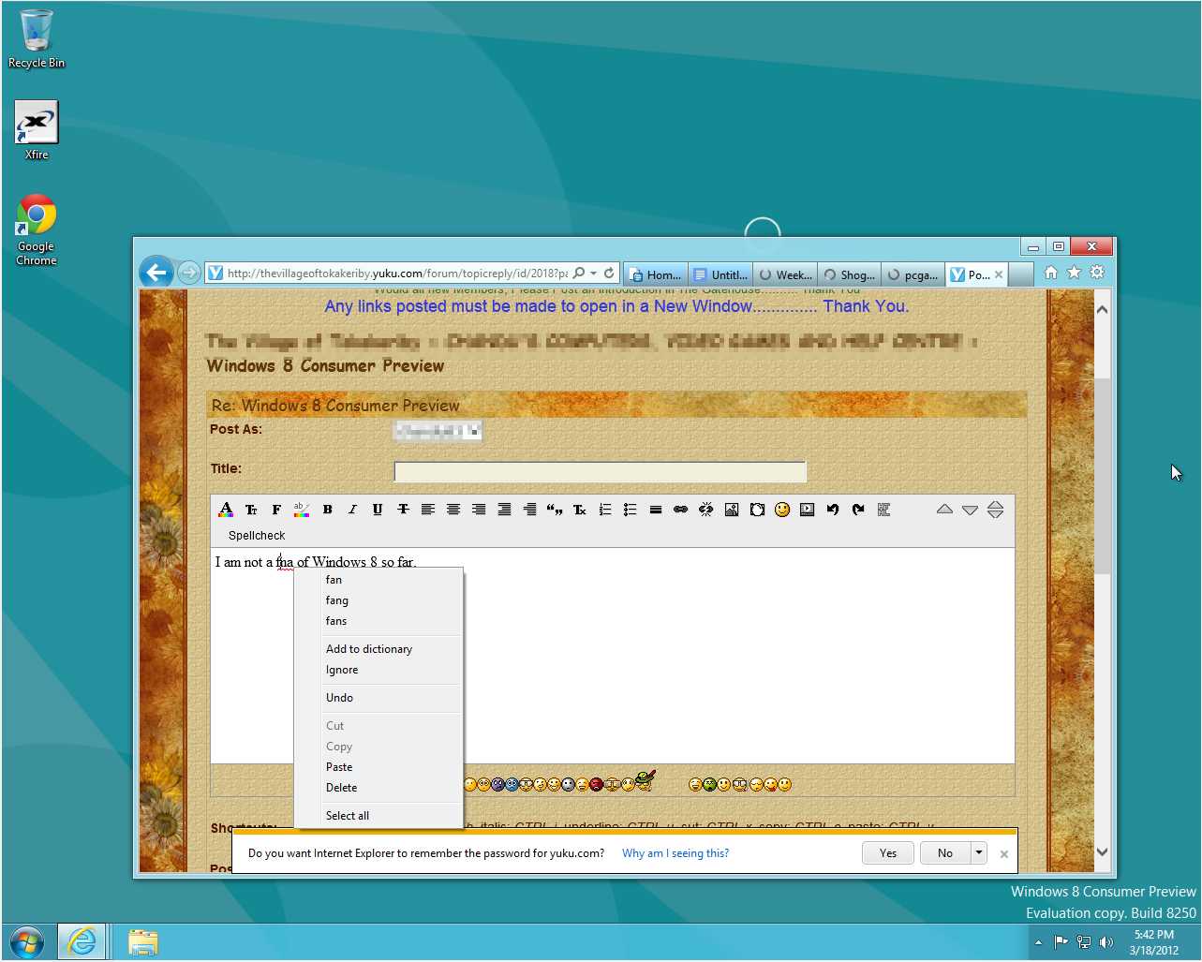1202x962 pixels.
Task: Dismiss the password notification bar
Action: pos(1004,853)
